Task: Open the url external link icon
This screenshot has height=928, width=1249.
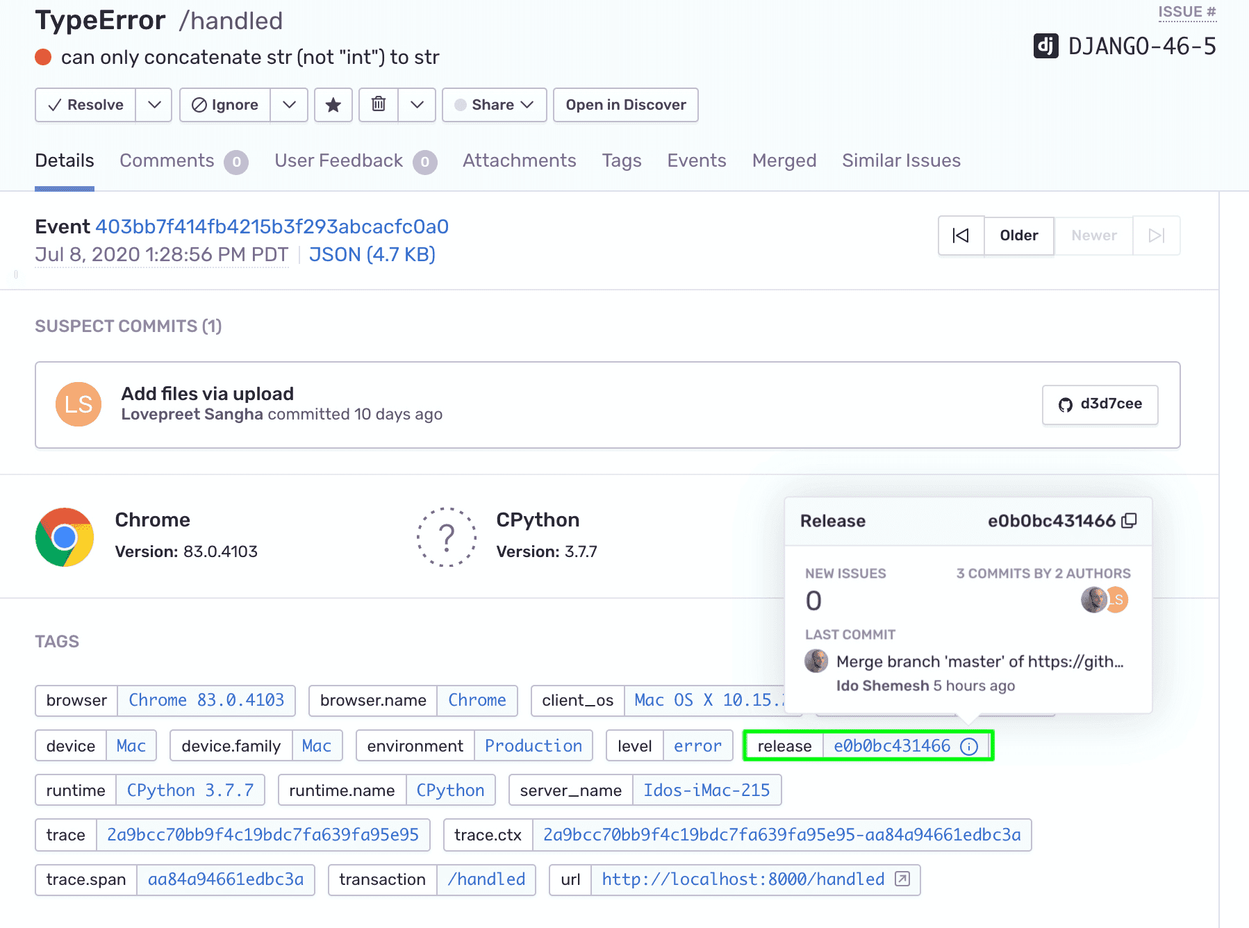Action: 902,879
